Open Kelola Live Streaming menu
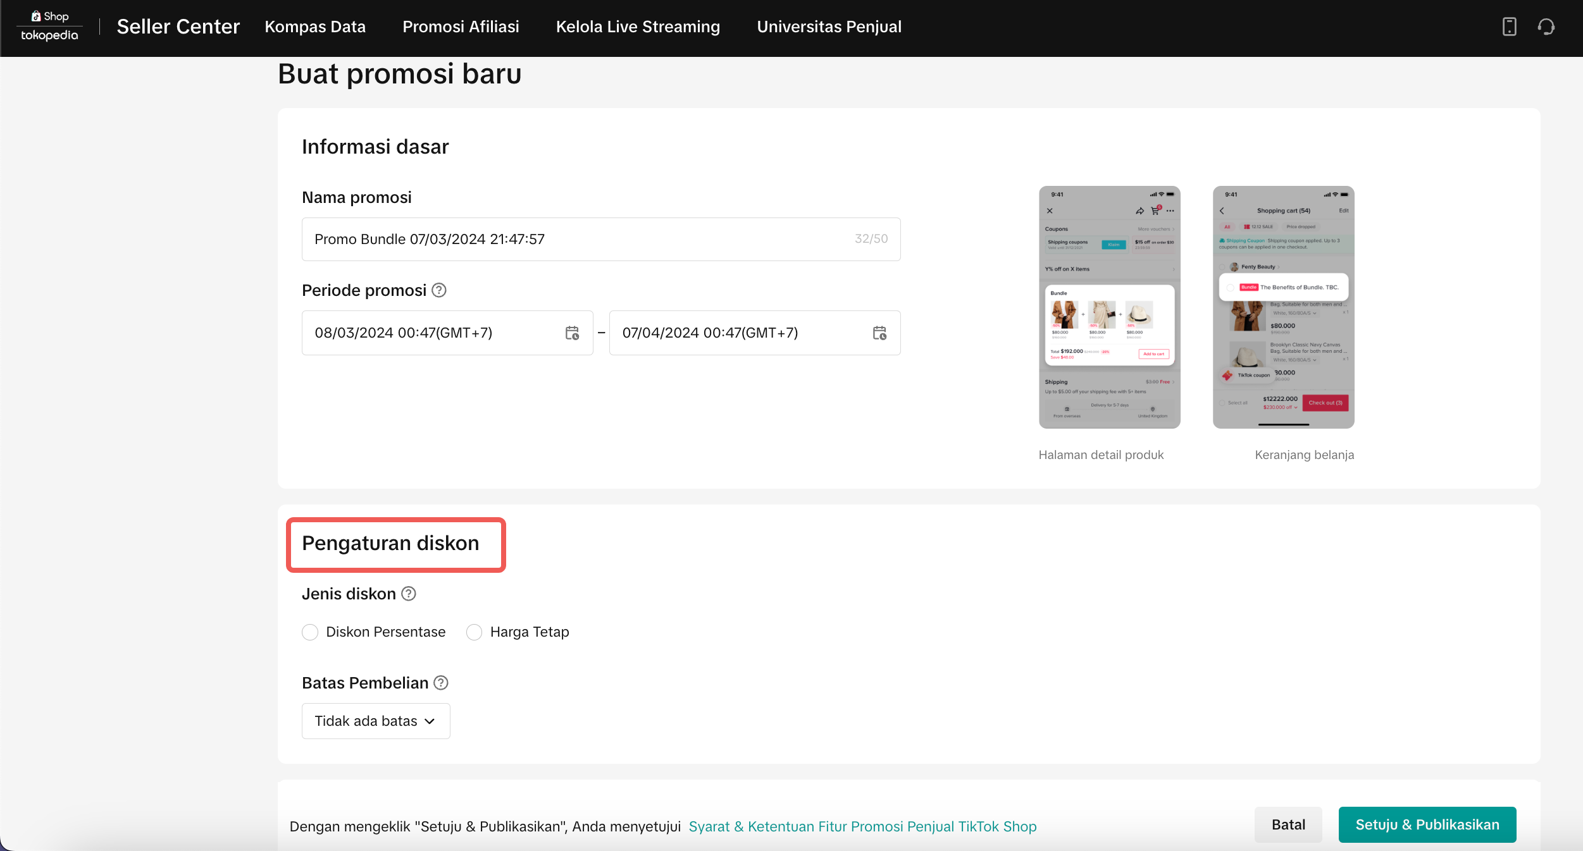 point(638,27)
